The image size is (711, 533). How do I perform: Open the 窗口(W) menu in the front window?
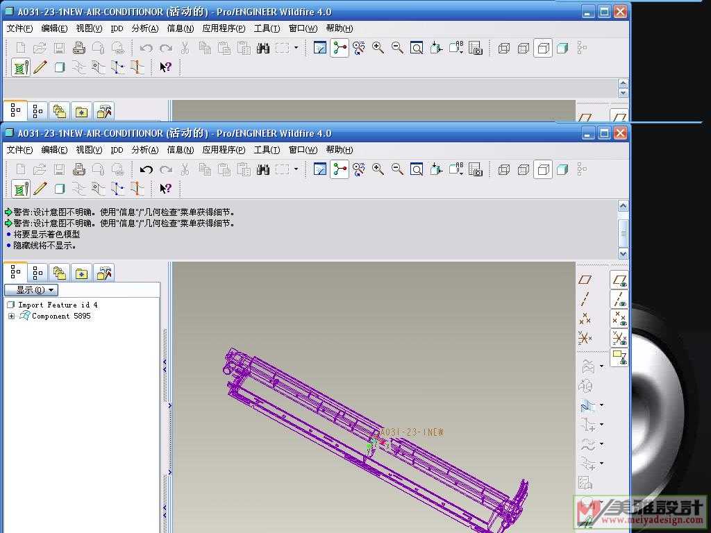click(x=303, y=150)
